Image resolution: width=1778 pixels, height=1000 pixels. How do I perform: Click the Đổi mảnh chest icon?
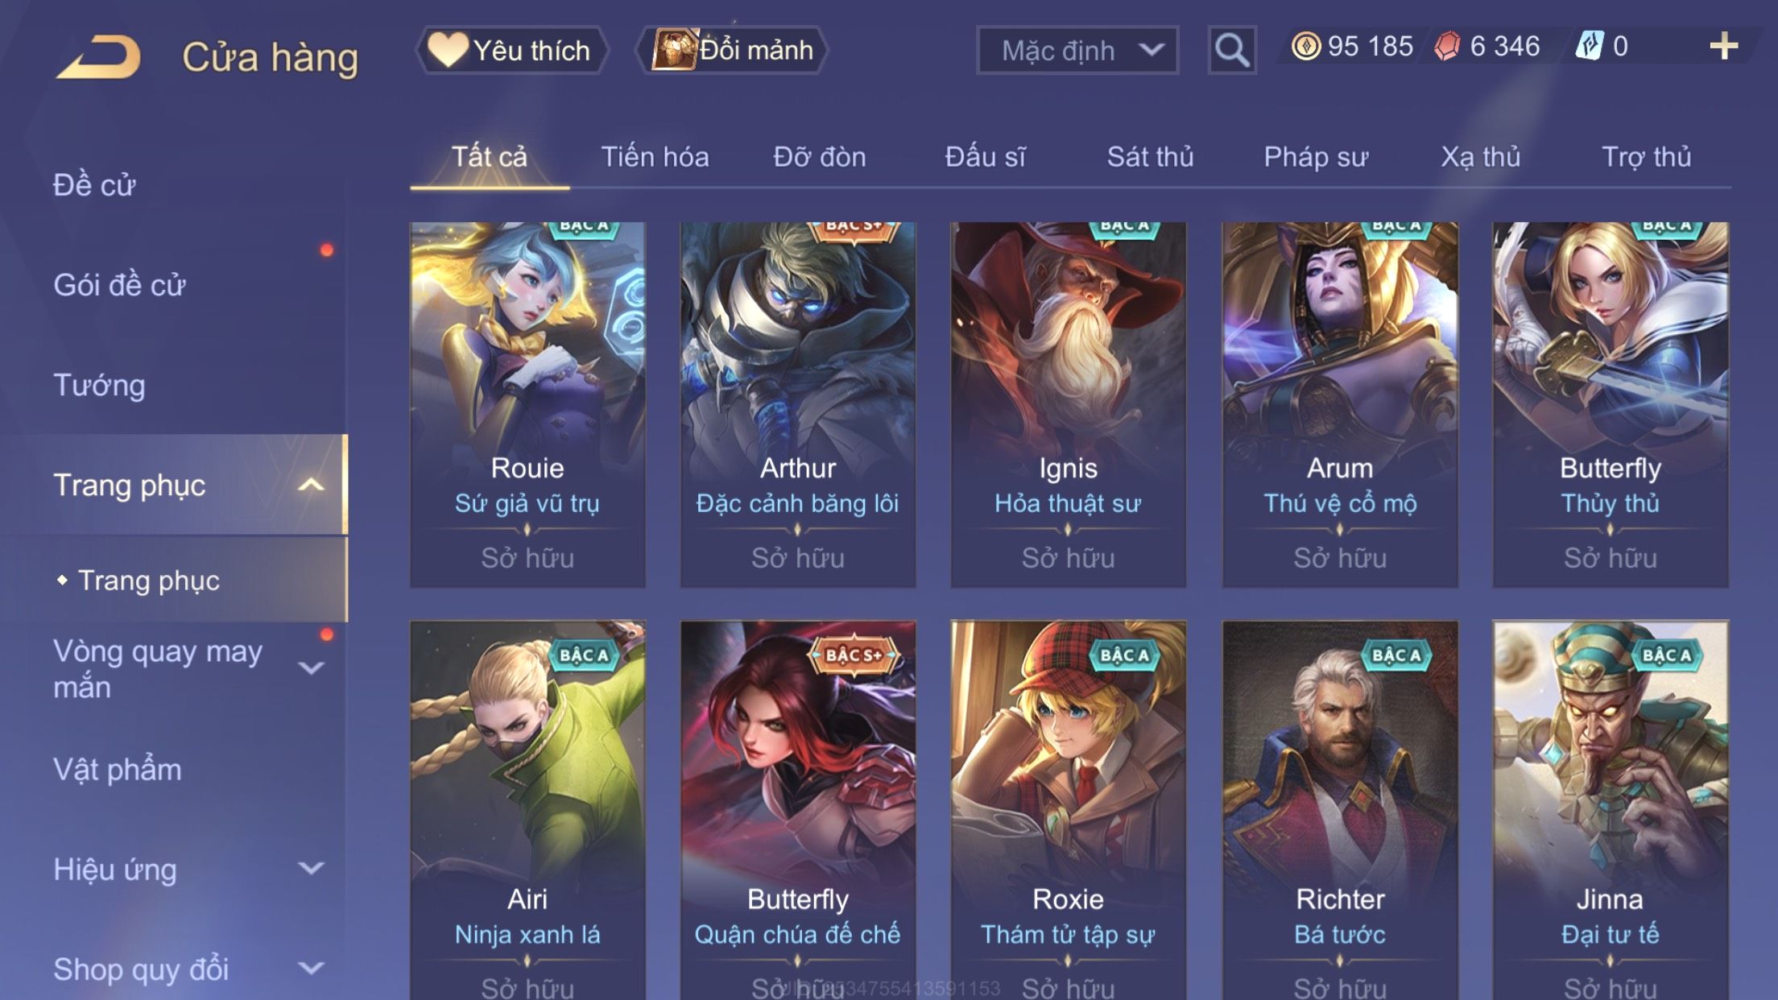(x=674, y=48)
